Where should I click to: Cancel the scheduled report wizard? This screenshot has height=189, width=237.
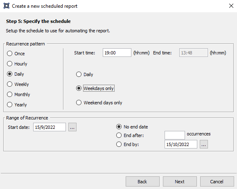(217, 182)
